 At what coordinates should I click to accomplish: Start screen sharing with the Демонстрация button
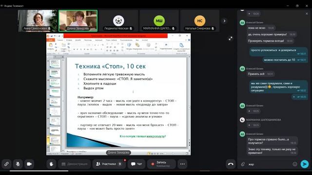pos(75,164)
